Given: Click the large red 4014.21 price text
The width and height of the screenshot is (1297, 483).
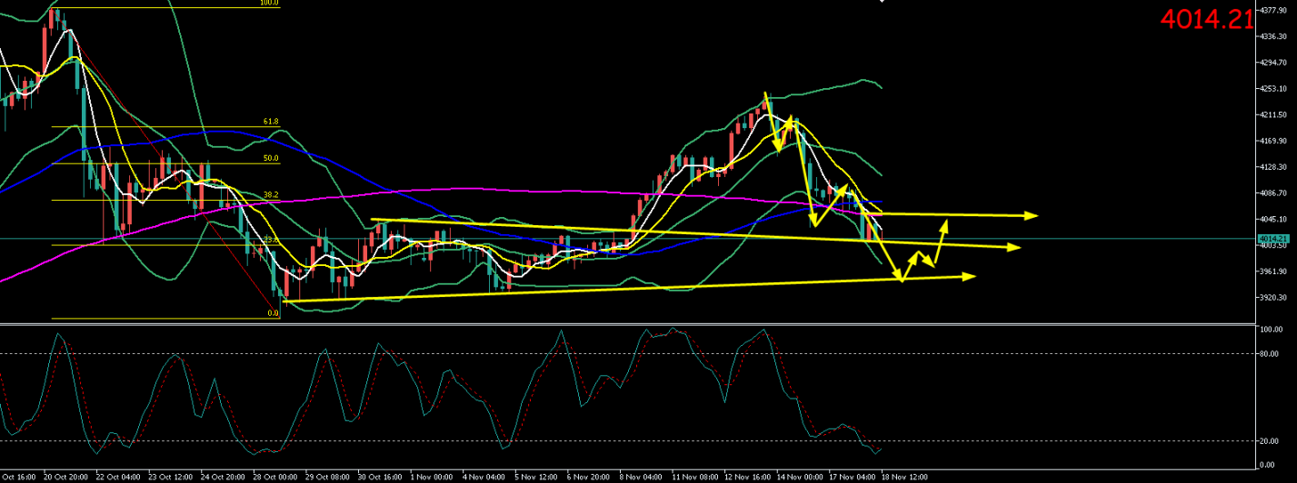Looking at the screenshot, I should [1229, 18].
